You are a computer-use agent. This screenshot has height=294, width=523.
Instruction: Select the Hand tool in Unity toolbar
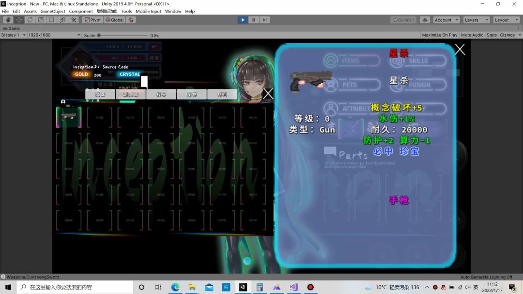(x=8, y=20)
